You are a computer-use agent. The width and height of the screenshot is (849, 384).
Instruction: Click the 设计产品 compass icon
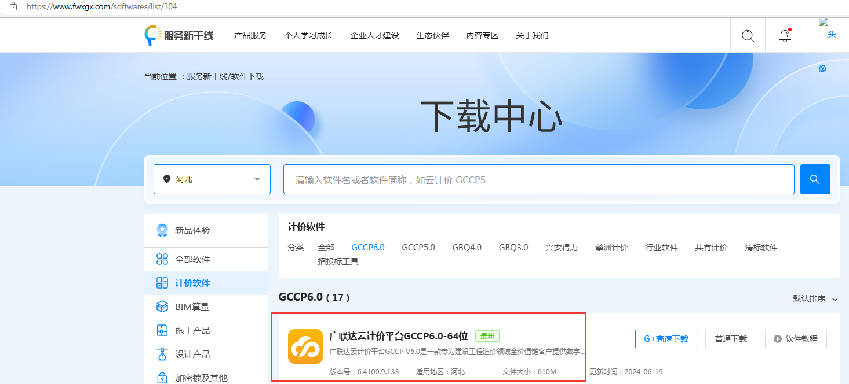tap(162, 355)
